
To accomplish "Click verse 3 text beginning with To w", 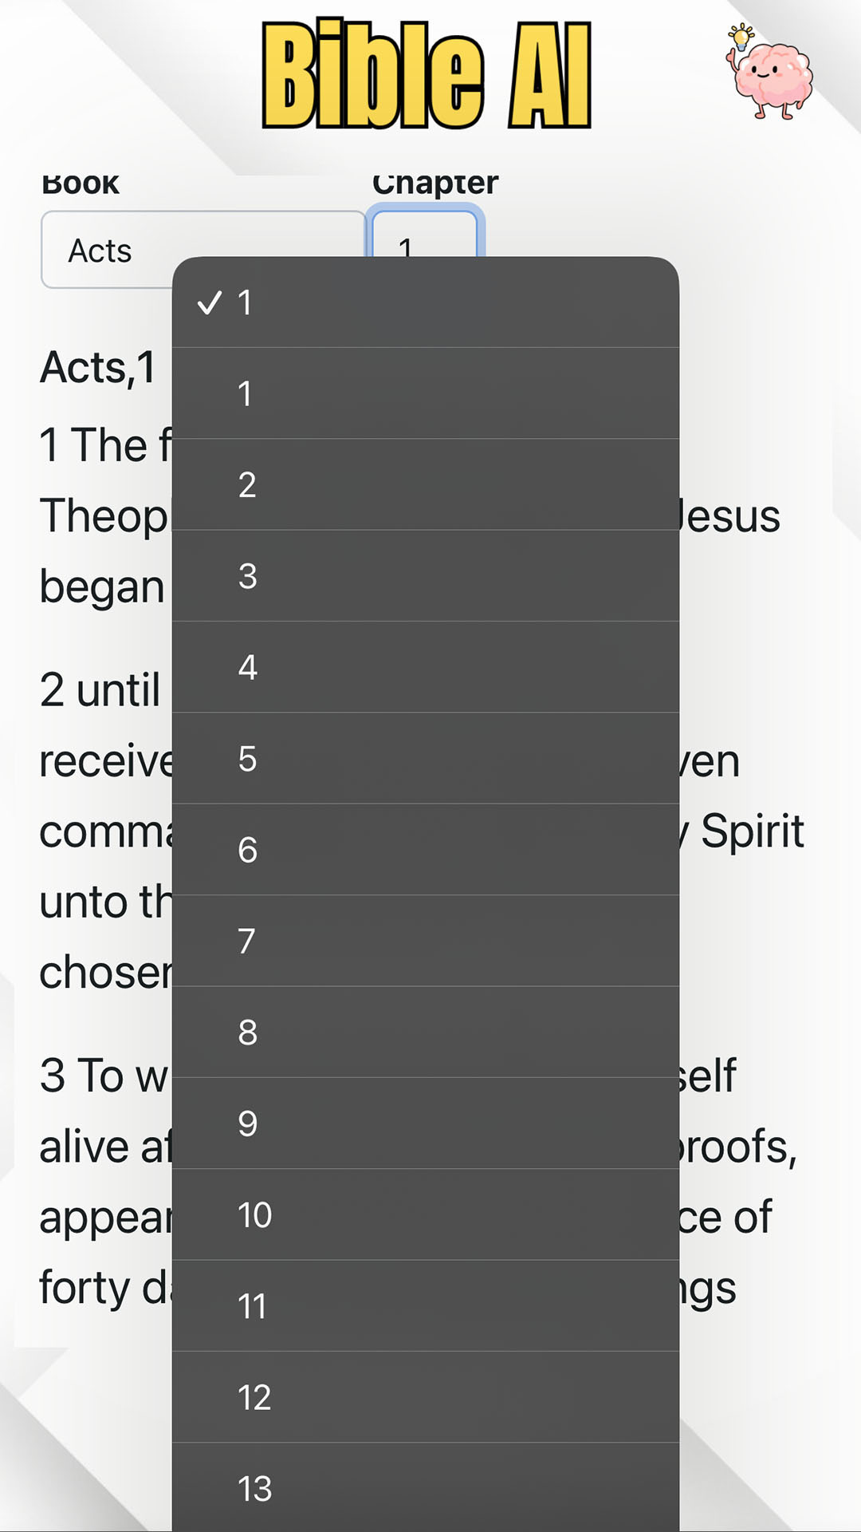I will [96, 1075].
